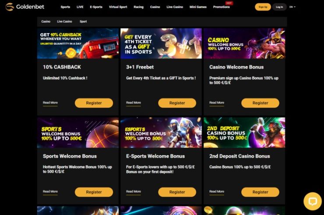The height and width of the screenshot is (215, 324).
Task: Click the Goldenbet logo icon
Action: point(10,7)
